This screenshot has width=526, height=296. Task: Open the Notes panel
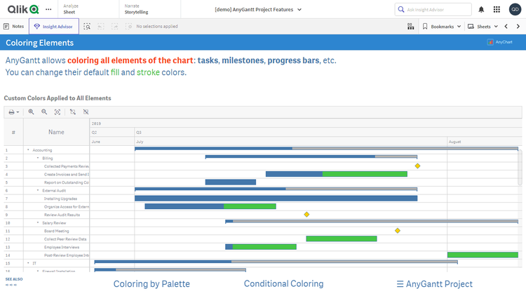(13, 26)
